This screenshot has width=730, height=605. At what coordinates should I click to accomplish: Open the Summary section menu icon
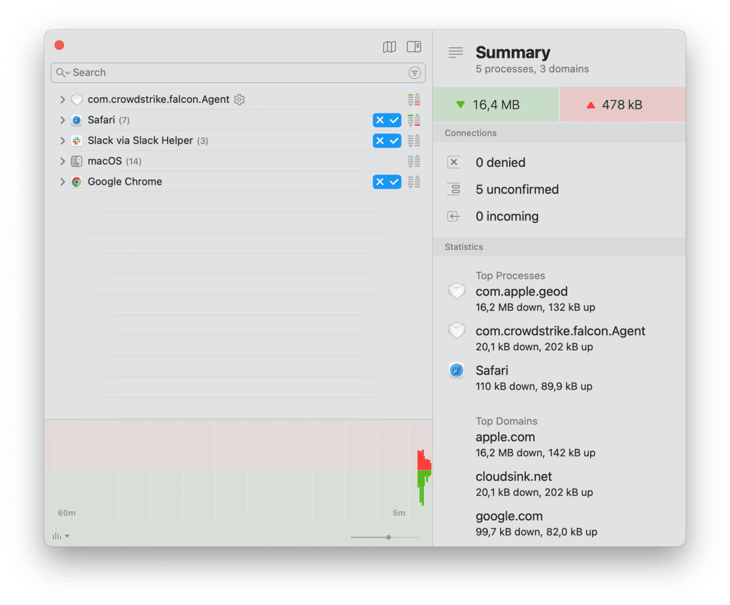coord(456,53)
